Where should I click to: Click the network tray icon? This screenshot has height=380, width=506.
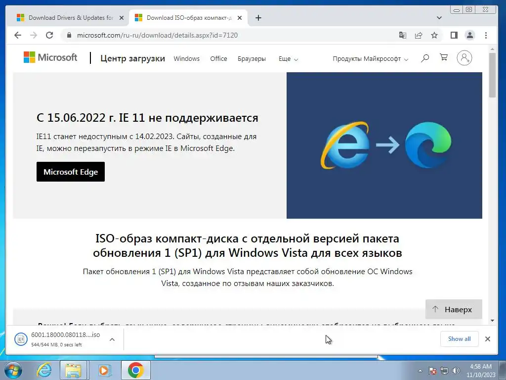(444, 371)
